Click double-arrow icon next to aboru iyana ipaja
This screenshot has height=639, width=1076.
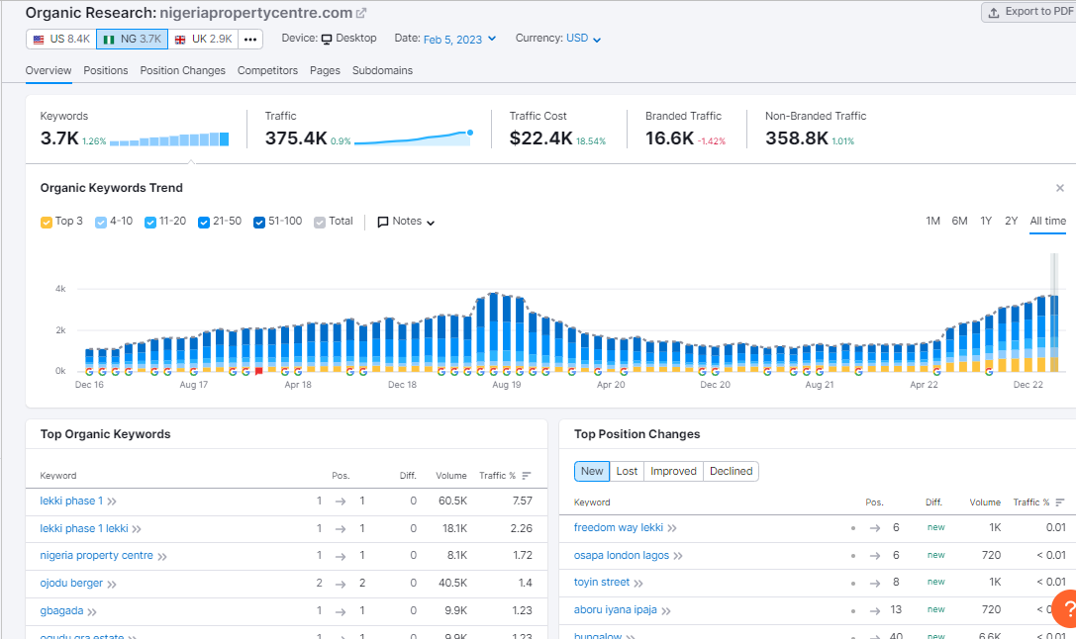(x=665, y=611)
